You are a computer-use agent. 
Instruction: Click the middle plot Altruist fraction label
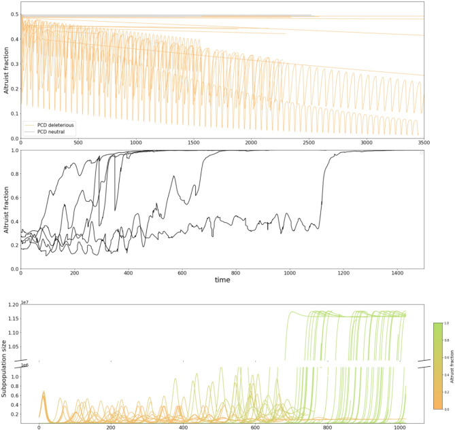click(x=6, y=210)
